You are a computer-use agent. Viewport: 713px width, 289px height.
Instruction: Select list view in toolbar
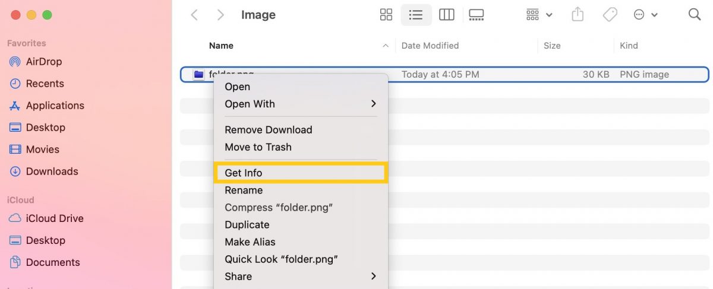pyautogui.click(x=416, y=15)
